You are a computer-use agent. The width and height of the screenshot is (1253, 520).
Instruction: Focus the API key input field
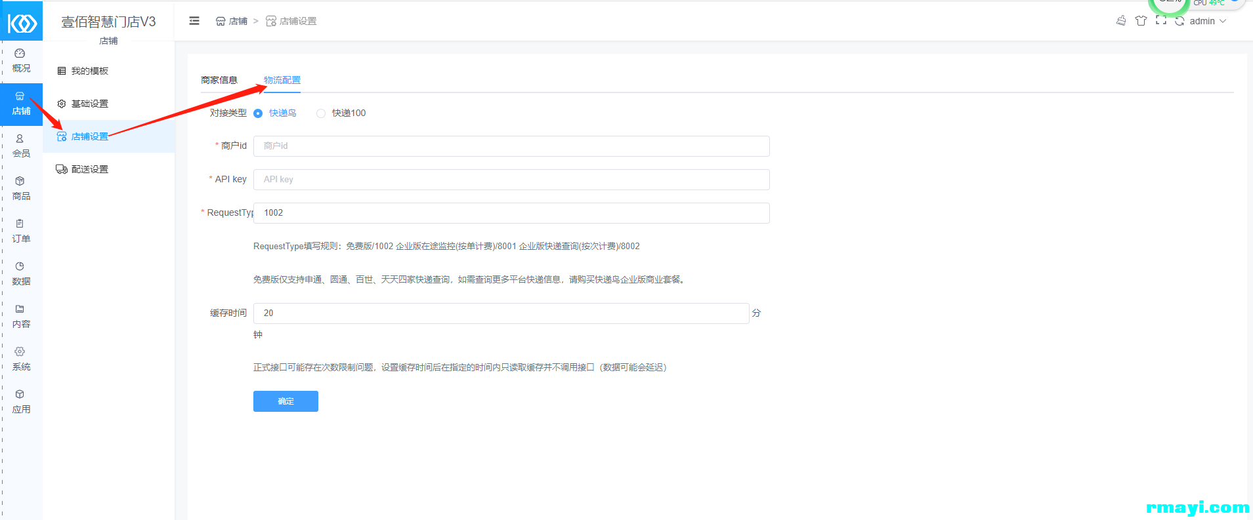[511, 180]
